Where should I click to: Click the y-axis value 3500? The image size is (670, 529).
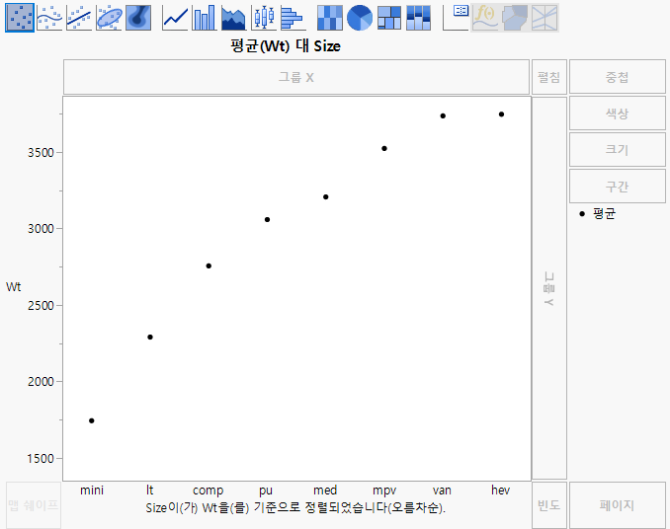[42, 153]
